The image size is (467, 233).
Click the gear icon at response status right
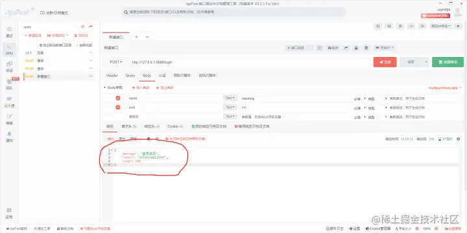point(458,139)
